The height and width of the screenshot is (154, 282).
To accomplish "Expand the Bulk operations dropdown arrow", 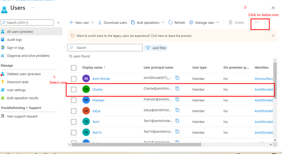I will 163,22.
